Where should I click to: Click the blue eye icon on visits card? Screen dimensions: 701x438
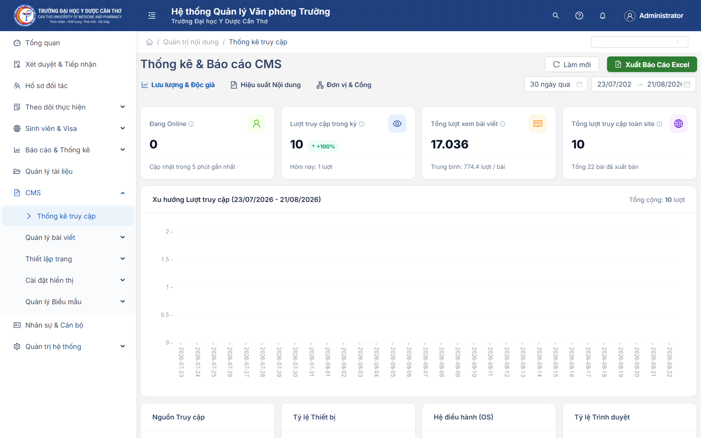pyautogui.click(x=397, y=124)
